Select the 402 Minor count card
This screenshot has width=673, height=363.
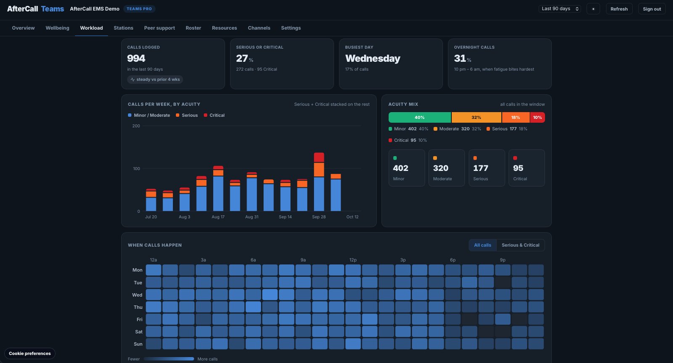pos(407,168)
